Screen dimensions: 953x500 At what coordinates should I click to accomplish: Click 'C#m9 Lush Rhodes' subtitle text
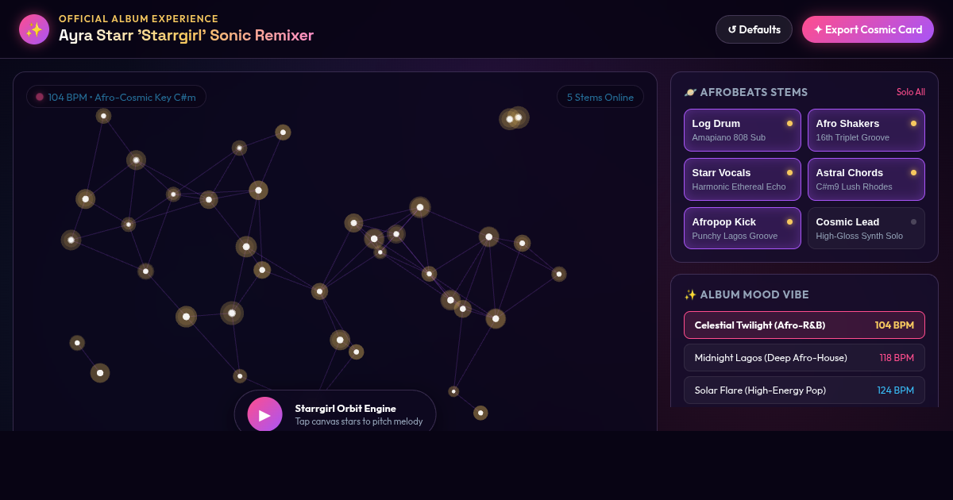pos(854,187)
